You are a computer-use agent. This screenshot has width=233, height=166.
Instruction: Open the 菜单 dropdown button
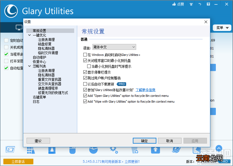(x=222, y=28)
